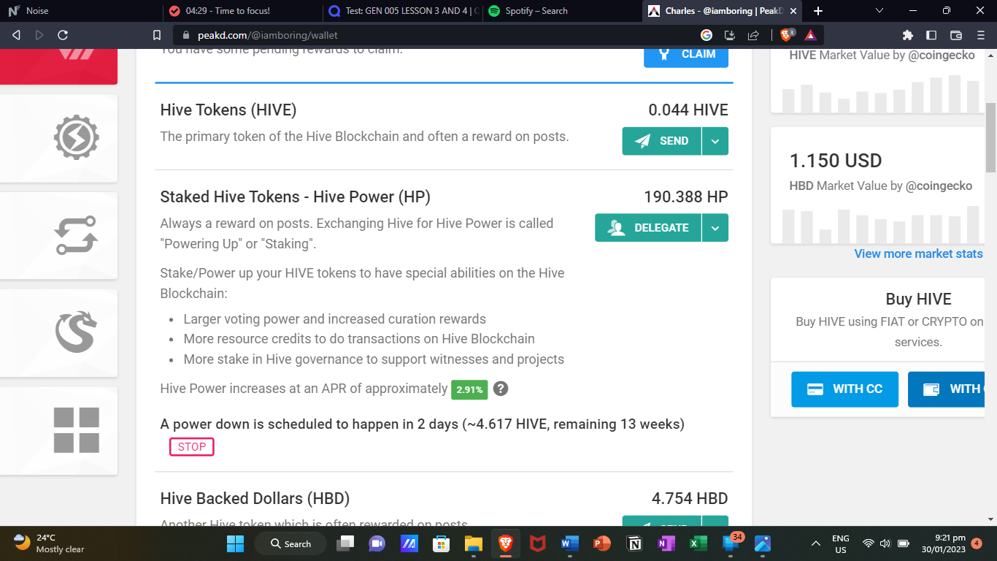Click the Google icon in the address bar
997x561 pixels.
[x=706, y=34]
